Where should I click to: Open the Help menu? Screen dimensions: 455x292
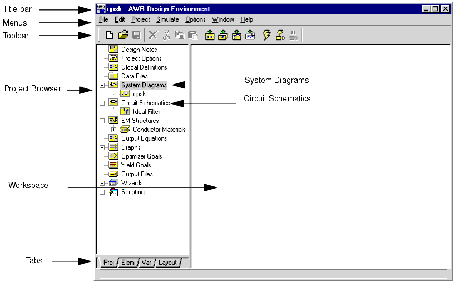pyautogui.click(x=246, y=19)
